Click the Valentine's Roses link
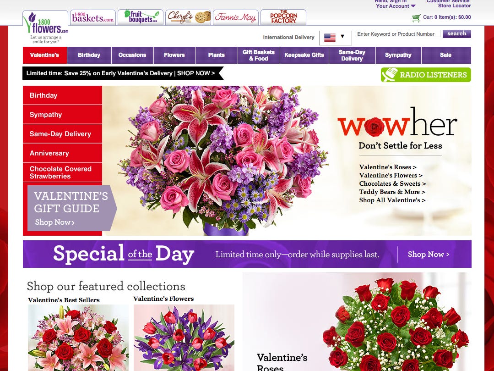The height and width of the screenshot is (371, 494). point(387,167)
